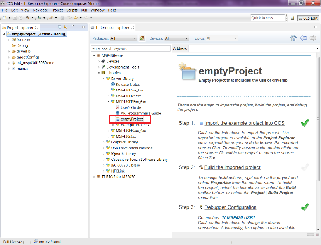Image resolution: width=321 pixels, height=245 pixels.
Task: Open Project Explorer view menu triangle
Action: [72, 26]
